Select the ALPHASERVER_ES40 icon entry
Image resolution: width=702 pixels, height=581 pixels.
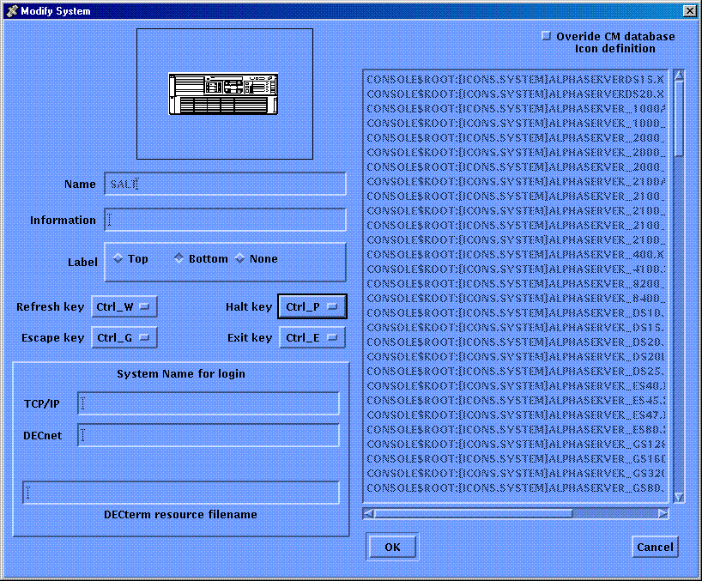pos(515,386)
